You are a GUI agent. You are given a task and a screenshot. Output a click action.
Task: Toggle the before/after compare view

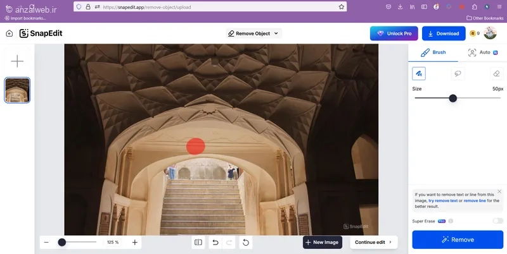198,242
